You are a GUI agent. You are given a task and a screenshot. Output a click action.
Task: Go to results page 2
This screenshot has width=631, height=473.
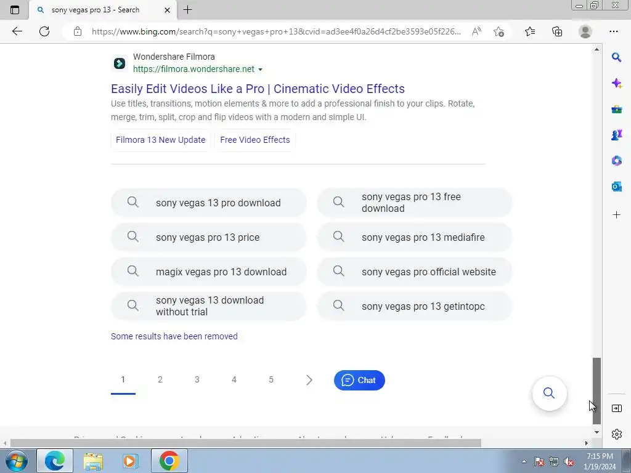[160, 379]
